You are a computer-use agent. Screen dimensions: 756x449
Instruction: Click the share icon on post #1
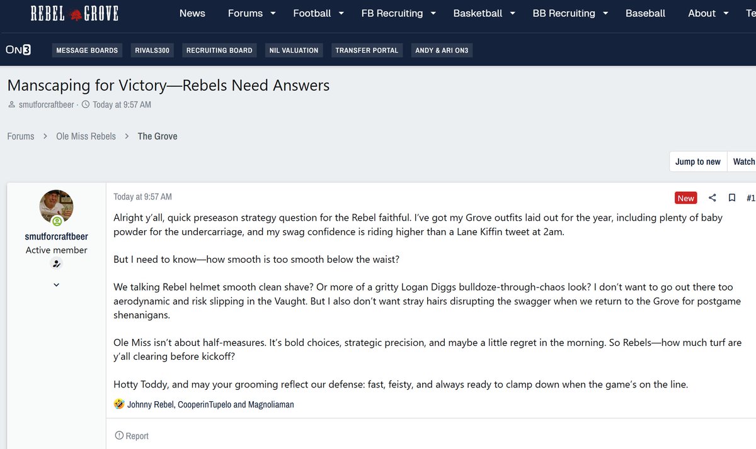(713, 197)
